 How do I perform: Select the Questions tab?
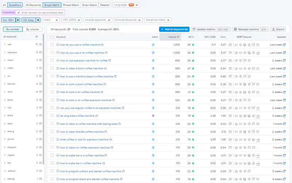tap(15, 5)
